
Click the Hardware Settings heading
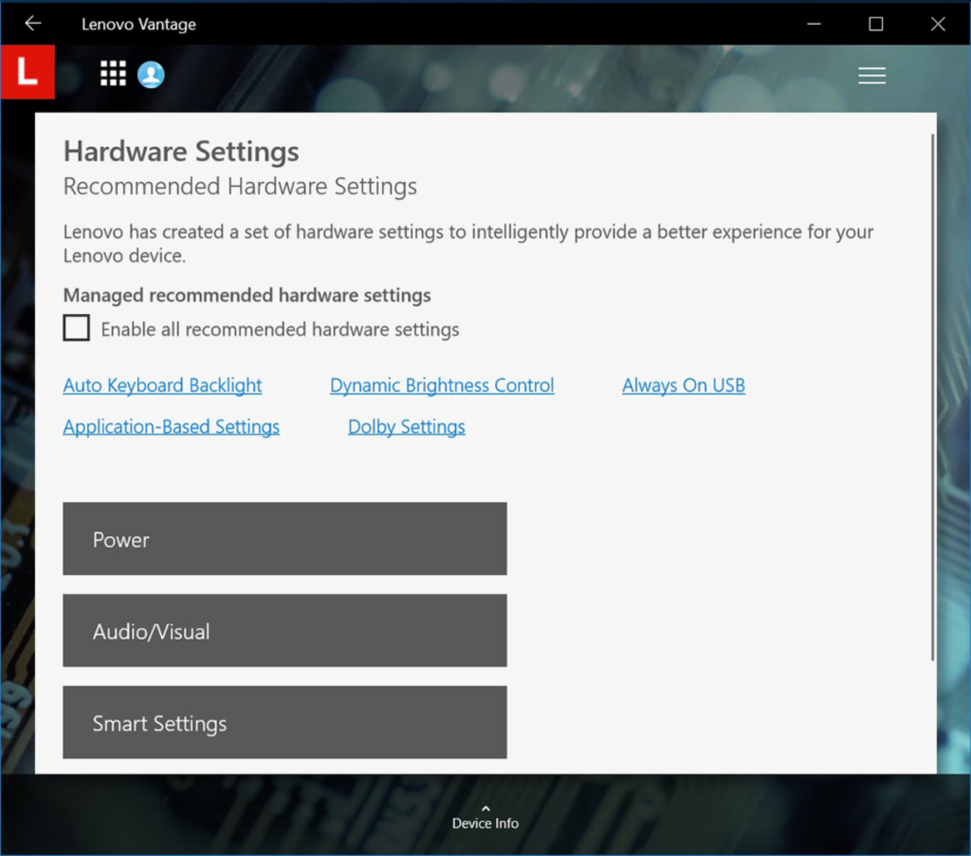pyautogui.click(x=181, y=152)
